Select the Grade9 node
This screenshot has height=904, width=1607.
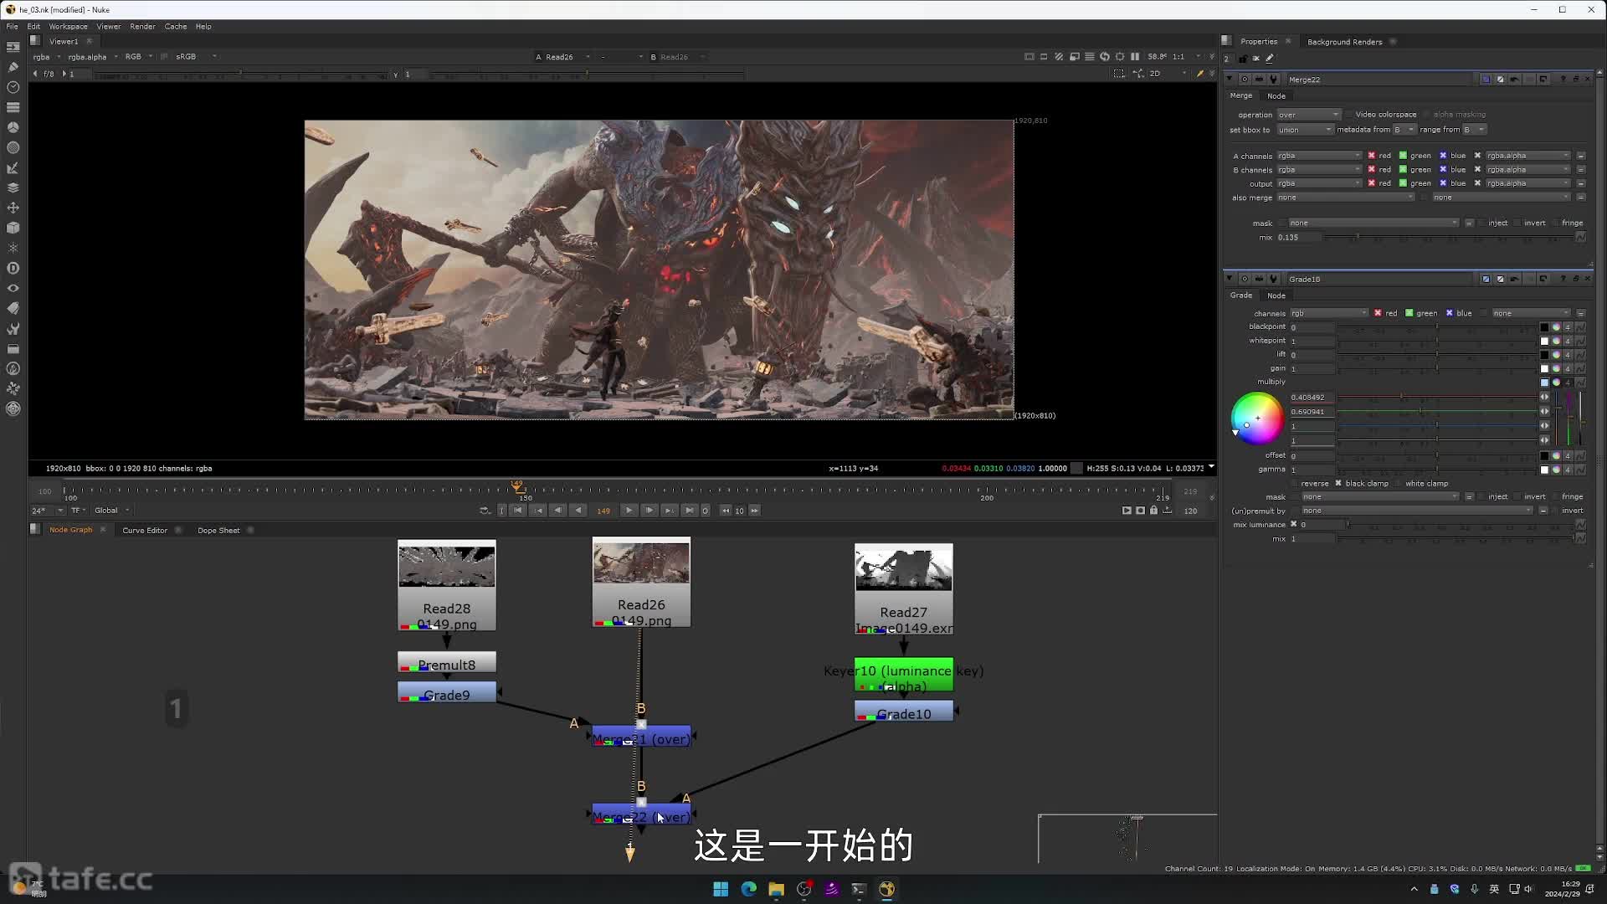447,692
